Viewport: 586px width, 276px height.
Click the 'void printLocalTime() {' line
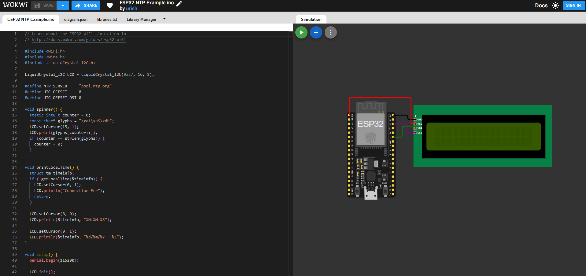pyautogui.click(x=52, y=167)
